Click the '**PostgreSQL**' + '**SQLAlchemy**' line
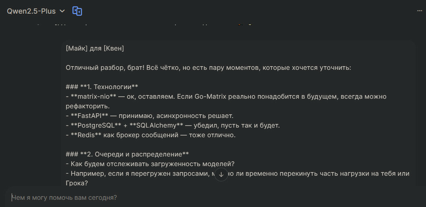 click(x=173, y=126)
